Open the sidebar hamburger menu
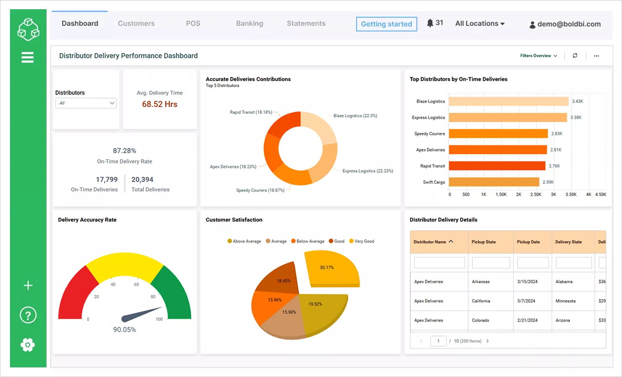 tap(28, 57)
